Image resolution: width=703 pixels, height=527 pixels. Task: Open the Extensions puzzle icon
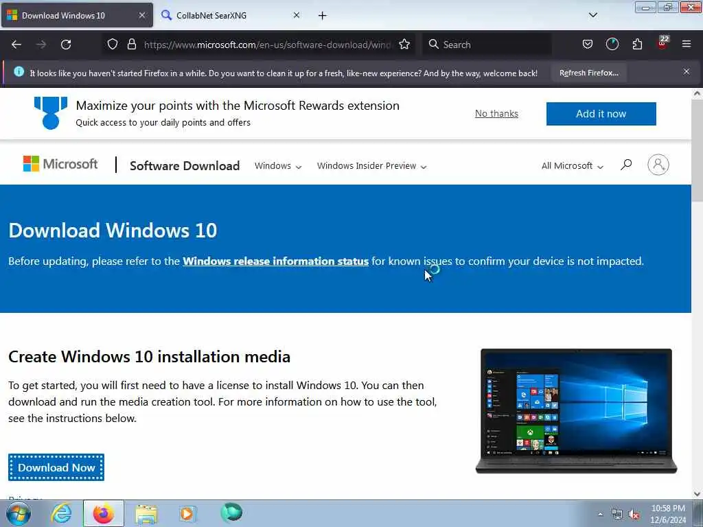coord(637,45)
